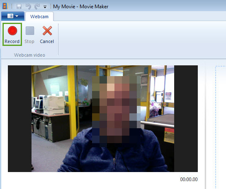Viewport: 226px width, 189px height.
Task: Click the Cancel text label
Action: (x=47, y=41)
